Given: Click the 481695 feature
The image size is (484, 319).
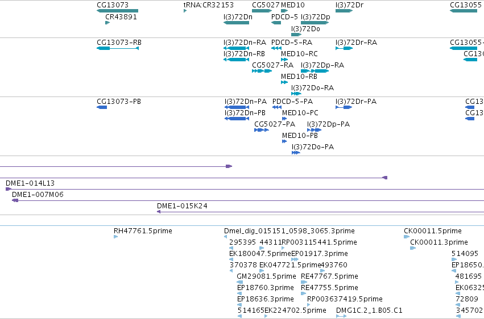Looking at the screenshot, I should [x=457, y=282].
